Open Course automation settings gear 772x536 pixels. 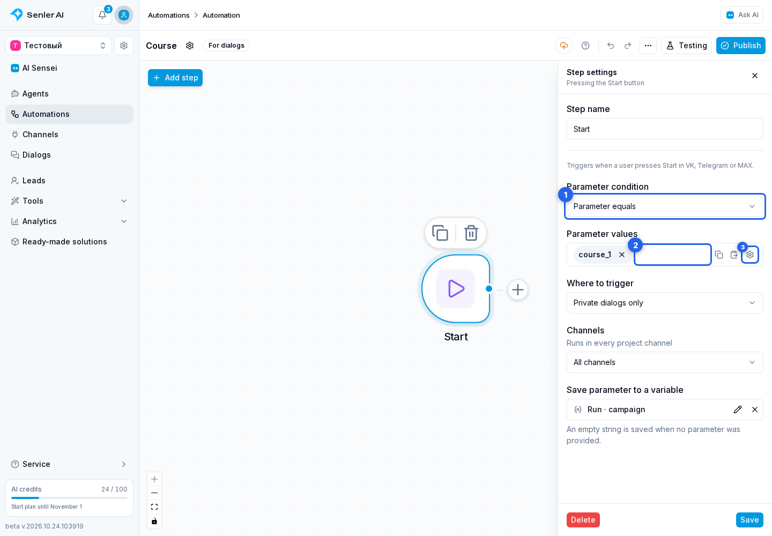tap(190, 46)
